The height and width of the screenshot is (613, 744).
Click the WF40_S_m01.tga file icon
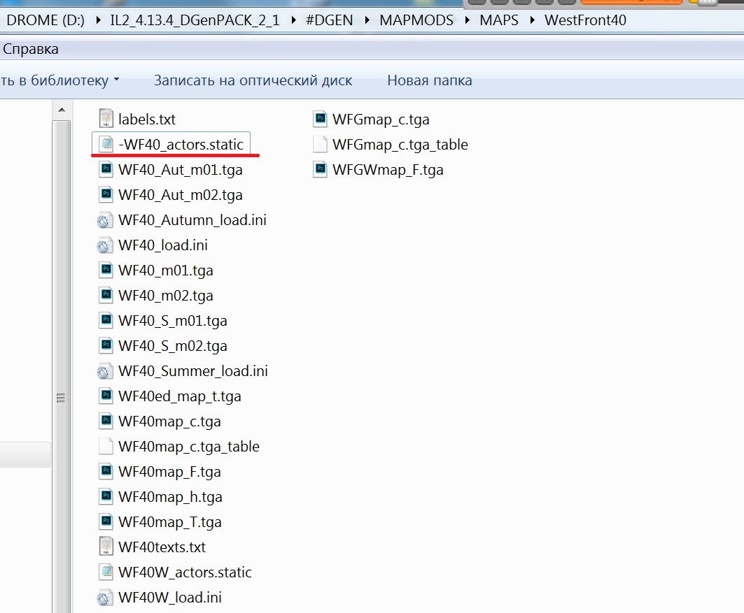(106, 320)
